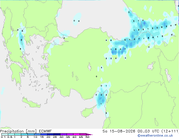Click legend swatch between 45 and 50
The width and height of the screenshot is (179, 138).
(83, 134)
